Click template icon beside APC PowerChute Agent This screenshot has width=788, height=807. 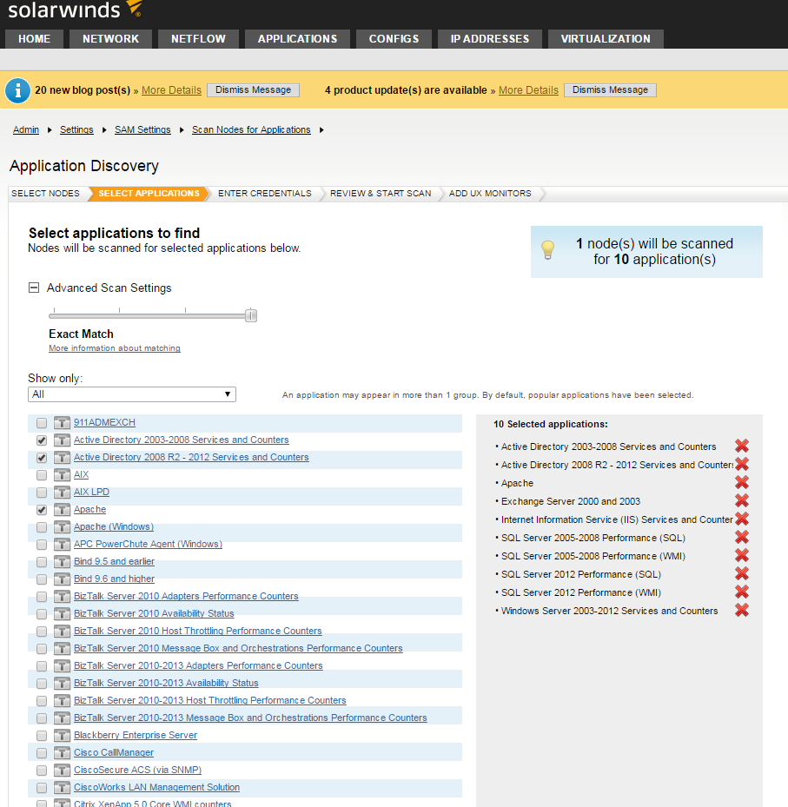[62, 545]
